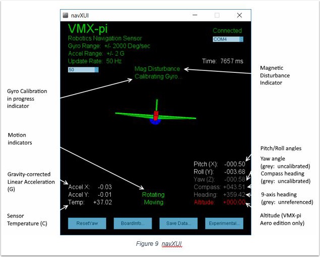Maximize the navXUI window
The height and width of the screenshot is (257, 320).
[217, 15]
